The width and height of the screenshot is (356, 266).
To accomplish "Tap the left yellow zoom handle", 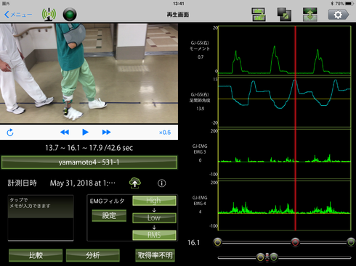I will [261, 257].
